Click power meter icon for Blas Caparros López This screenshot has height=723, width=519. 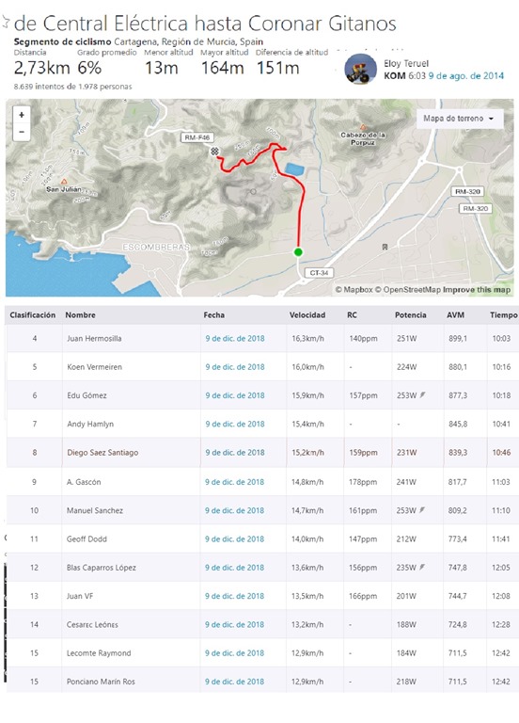422,567
